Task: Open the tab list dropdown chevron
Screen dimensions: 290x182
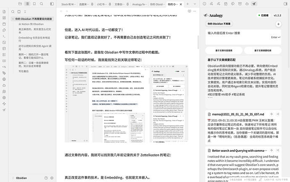Action: (195, 4)
